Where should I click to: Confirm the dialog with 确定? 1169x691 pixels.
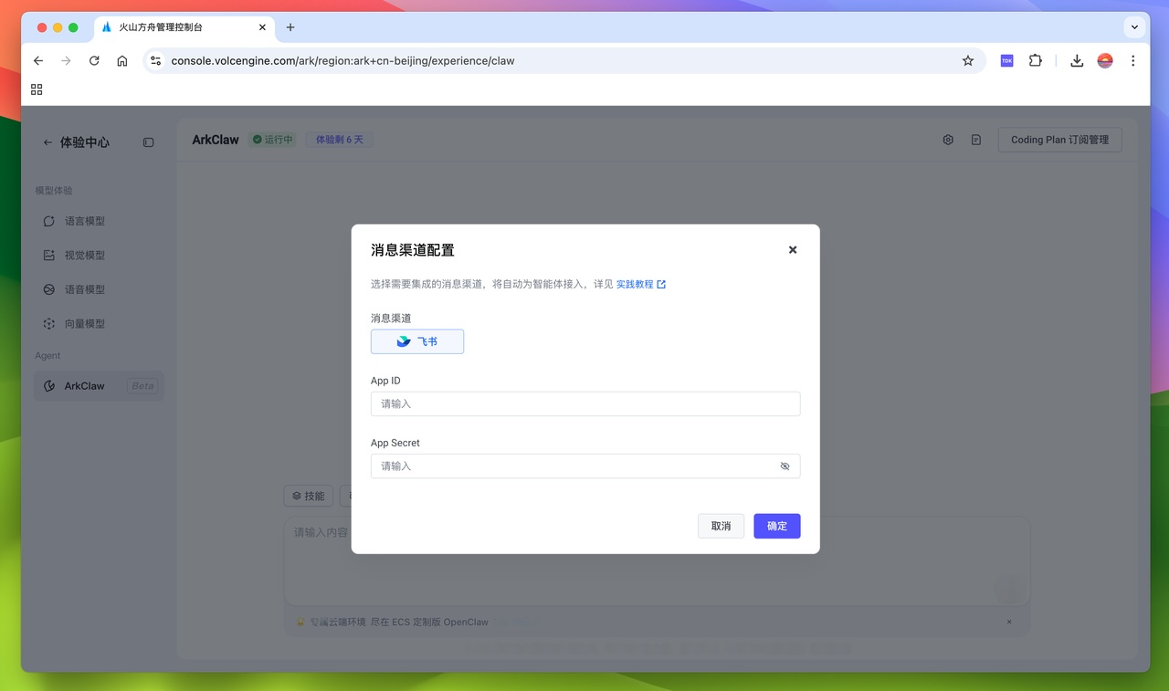point(776,526)
